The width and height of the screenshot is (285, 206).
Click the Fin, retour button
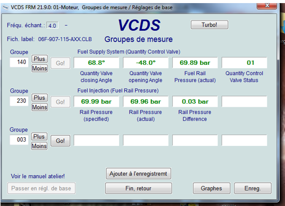pos(138,188)
